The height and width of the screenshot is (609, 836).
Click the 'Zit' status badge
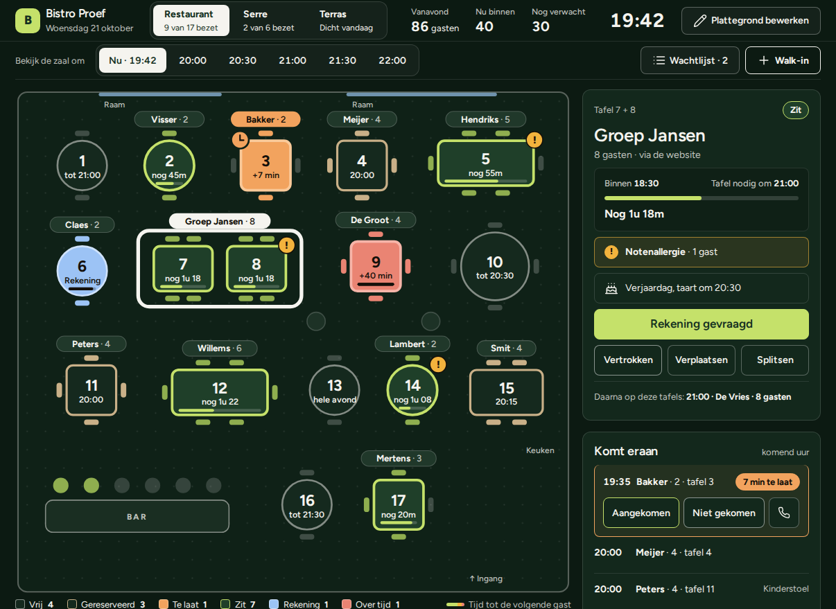(796, 110)
